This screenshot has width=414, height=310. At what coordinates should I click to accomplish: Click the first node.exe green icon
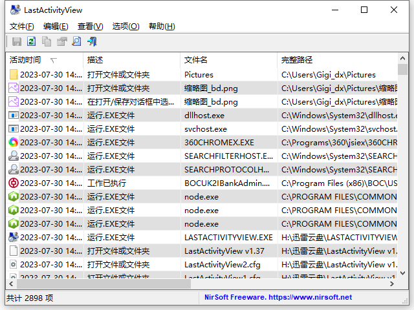click(14, 196)
